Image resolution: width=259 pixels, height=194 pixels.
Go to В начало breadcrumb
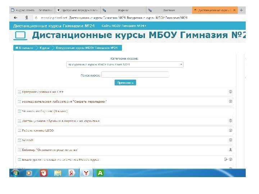24,48
